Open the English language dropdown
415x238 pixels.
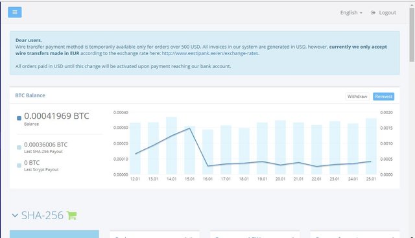coord(351,12)
